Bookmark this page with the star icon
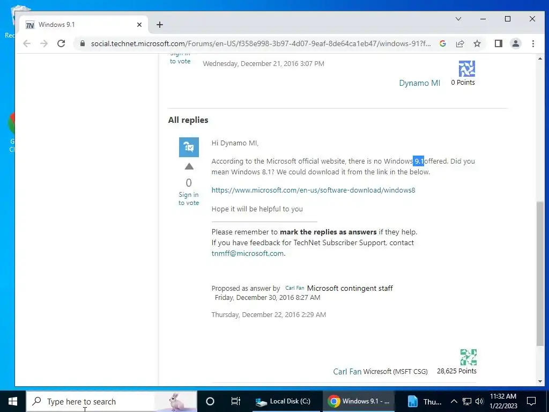549x412 pixels. (x=477, y=43)
